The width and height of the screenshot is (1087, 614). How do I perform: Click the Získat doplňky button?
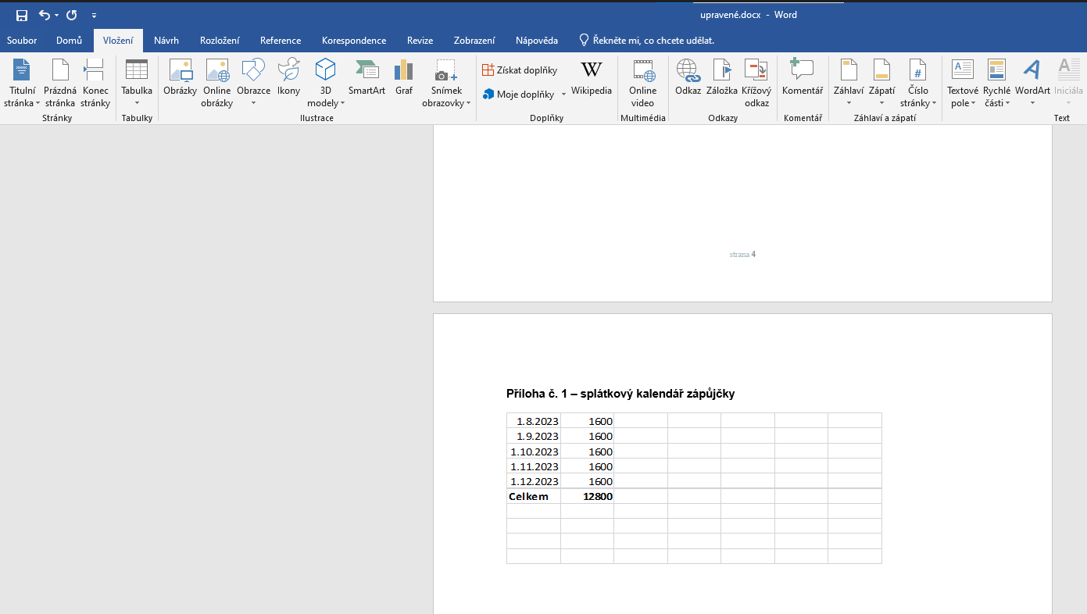520,70
